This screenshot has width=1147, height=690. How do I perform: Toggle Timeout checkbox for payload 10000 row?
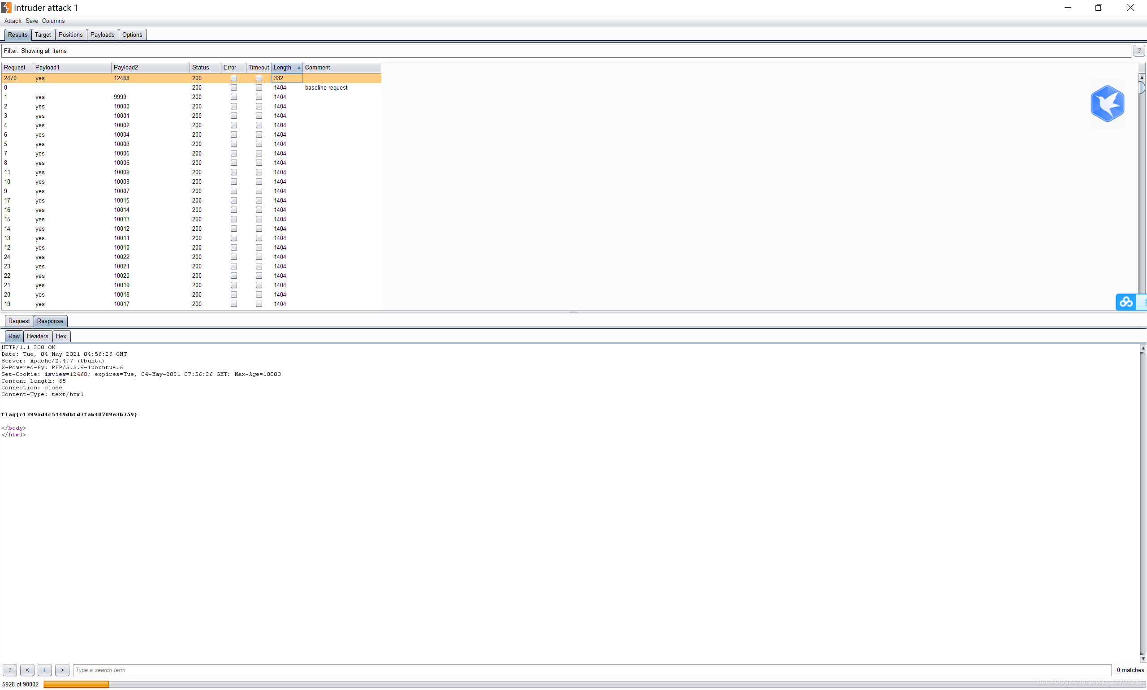[x=259, y=107]
